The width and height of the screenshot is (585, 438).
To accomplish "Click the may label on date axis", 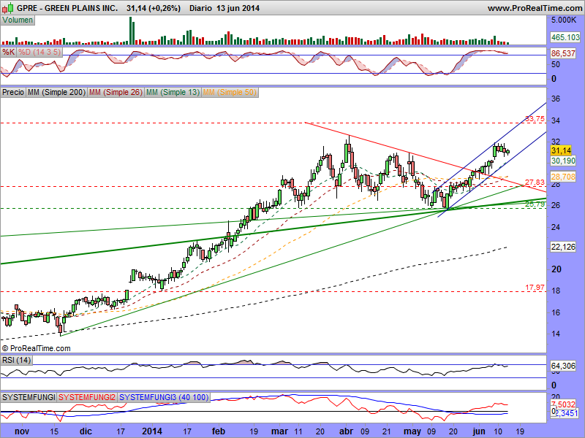I will click(412, 431).
